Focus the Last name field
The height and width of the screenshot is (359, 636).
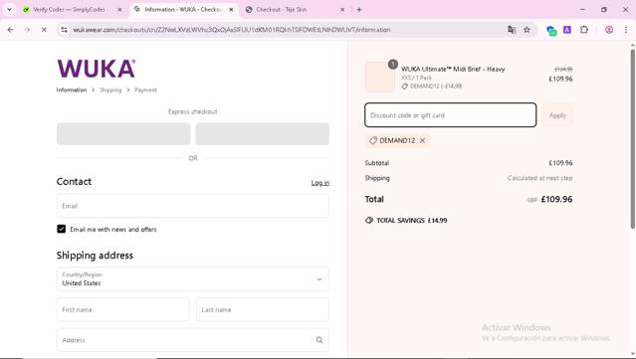(263, 309)
